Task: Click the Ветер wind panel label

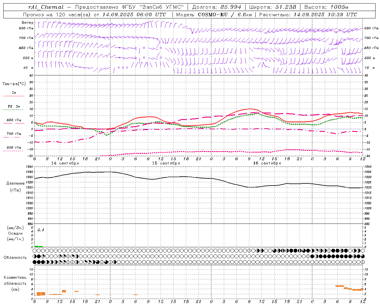Action: (27, 23)
